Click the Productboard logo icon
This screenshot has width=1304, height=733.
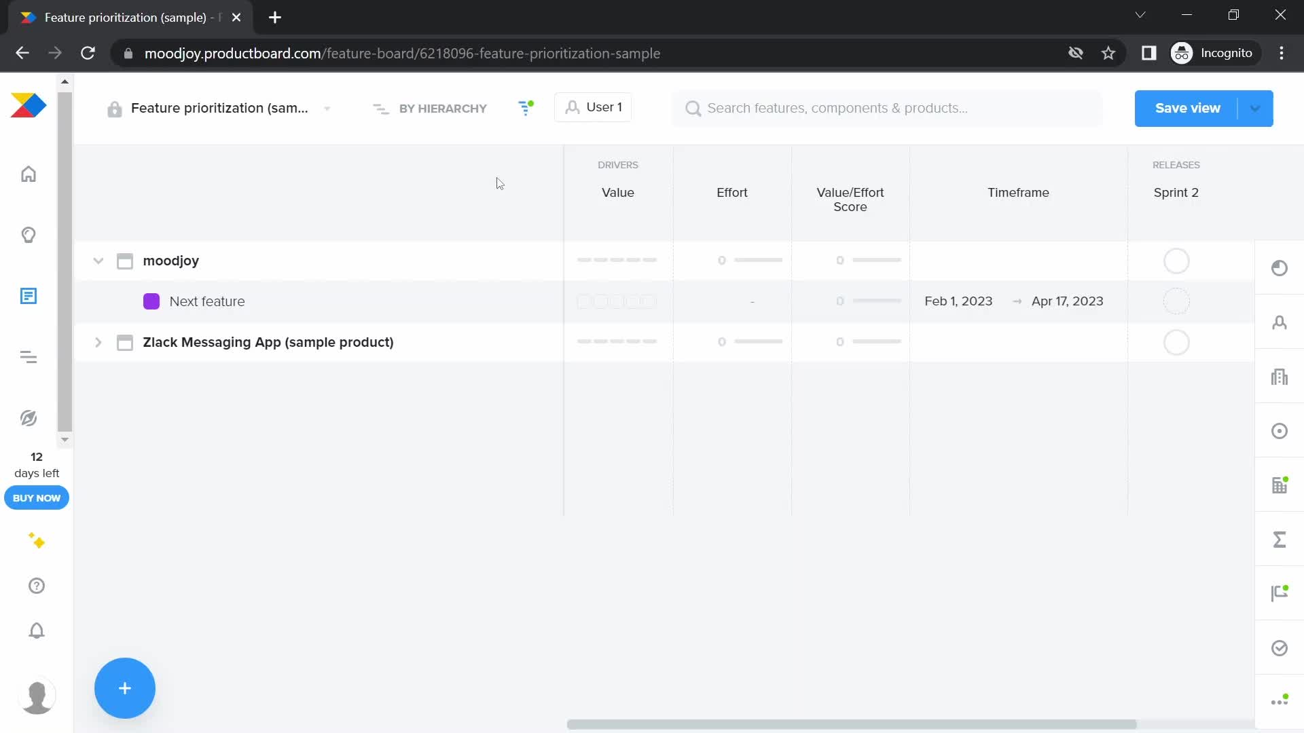[x=29, y=105]
